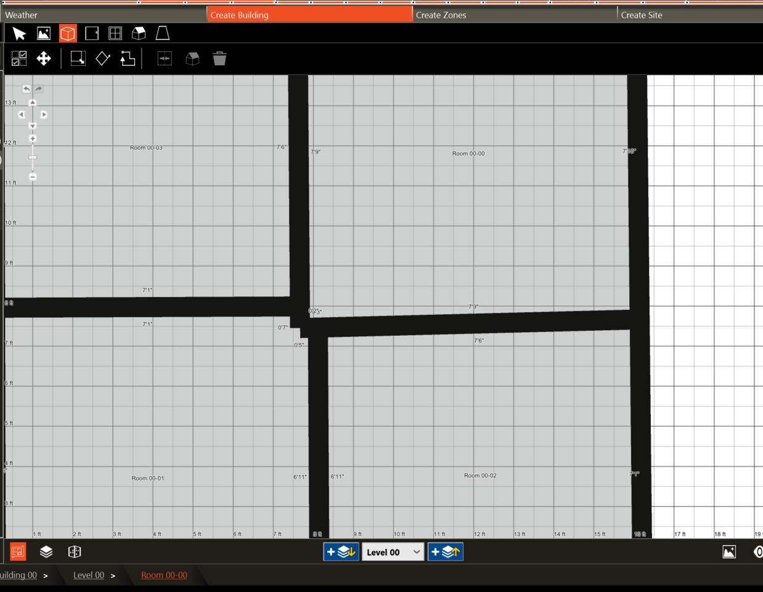Click the Building 00 breadcrumb link
The width and height of the screenshot is (763, 592).
(x=18, y=575)
